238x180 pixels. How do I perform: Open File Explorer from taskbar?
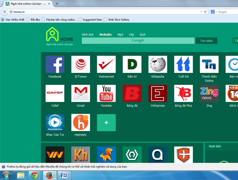[21, 175]
